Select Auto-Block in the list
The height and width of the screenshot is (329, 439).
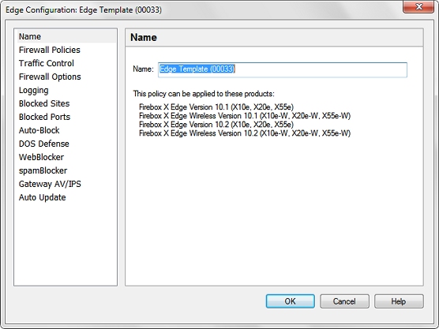click(39, 130)
